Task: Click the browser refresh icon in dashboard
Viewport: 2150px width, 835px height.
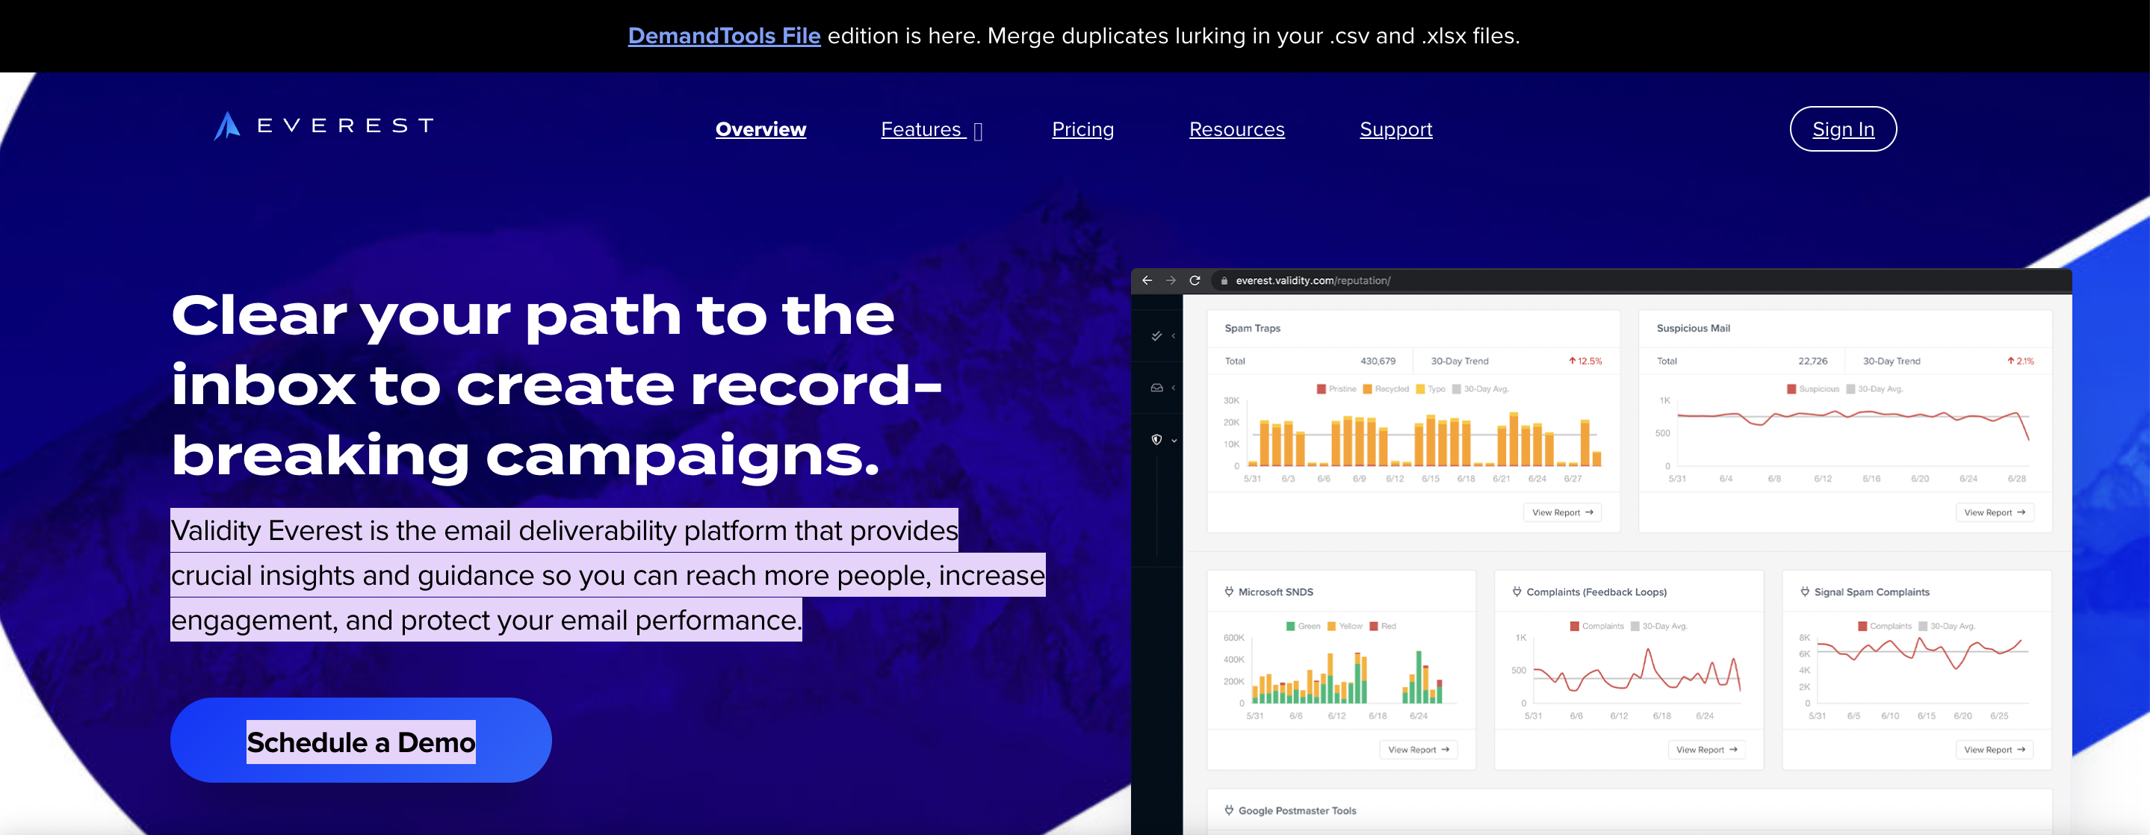Action: coord(1195,280)
